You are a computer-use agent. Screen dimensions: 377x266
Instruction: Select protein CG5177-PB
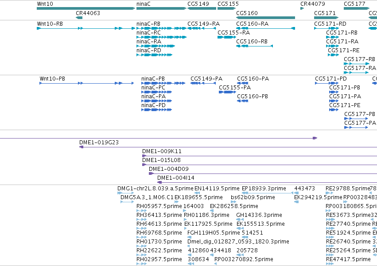(356, 119)
